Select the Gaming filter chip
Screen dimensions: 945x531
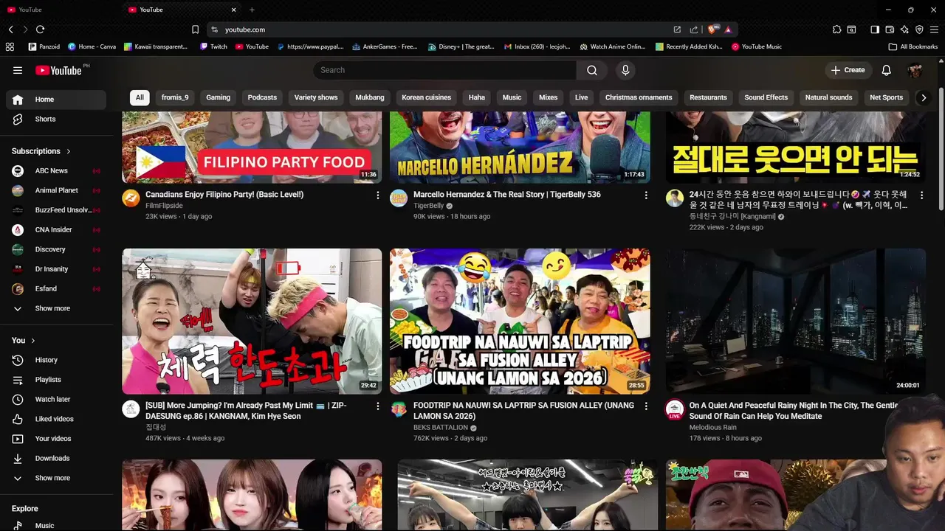[x=219, y=97]
